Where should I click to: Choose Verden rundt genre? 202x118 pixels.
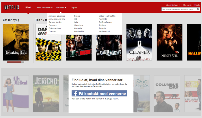point(104,31)
